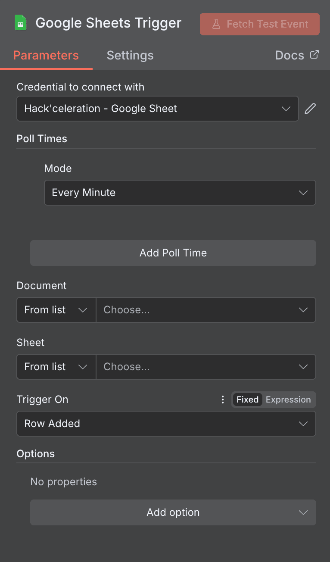Select the Parameters tab

coord(46,55)
